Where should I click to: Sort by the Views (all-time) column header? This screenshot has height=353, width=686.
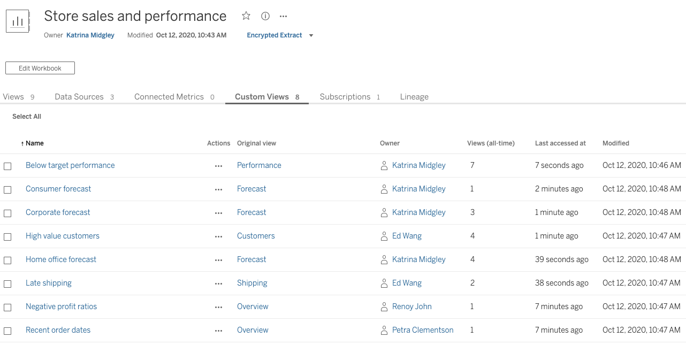[491, 143]
